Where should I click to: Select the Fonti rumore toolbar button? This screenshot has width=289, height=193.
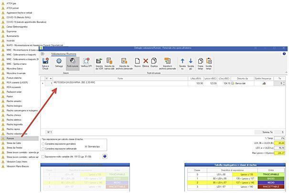coord(73,63)
